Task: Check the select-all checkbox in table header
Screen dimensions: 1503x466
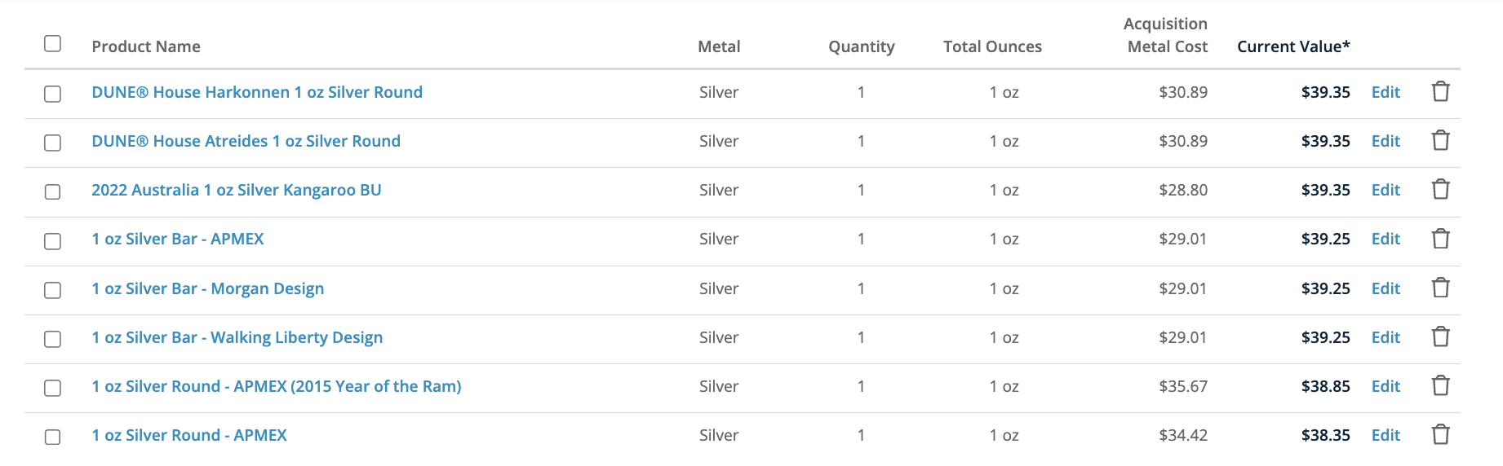Action: pyautogui.click(x=52, y=43)
